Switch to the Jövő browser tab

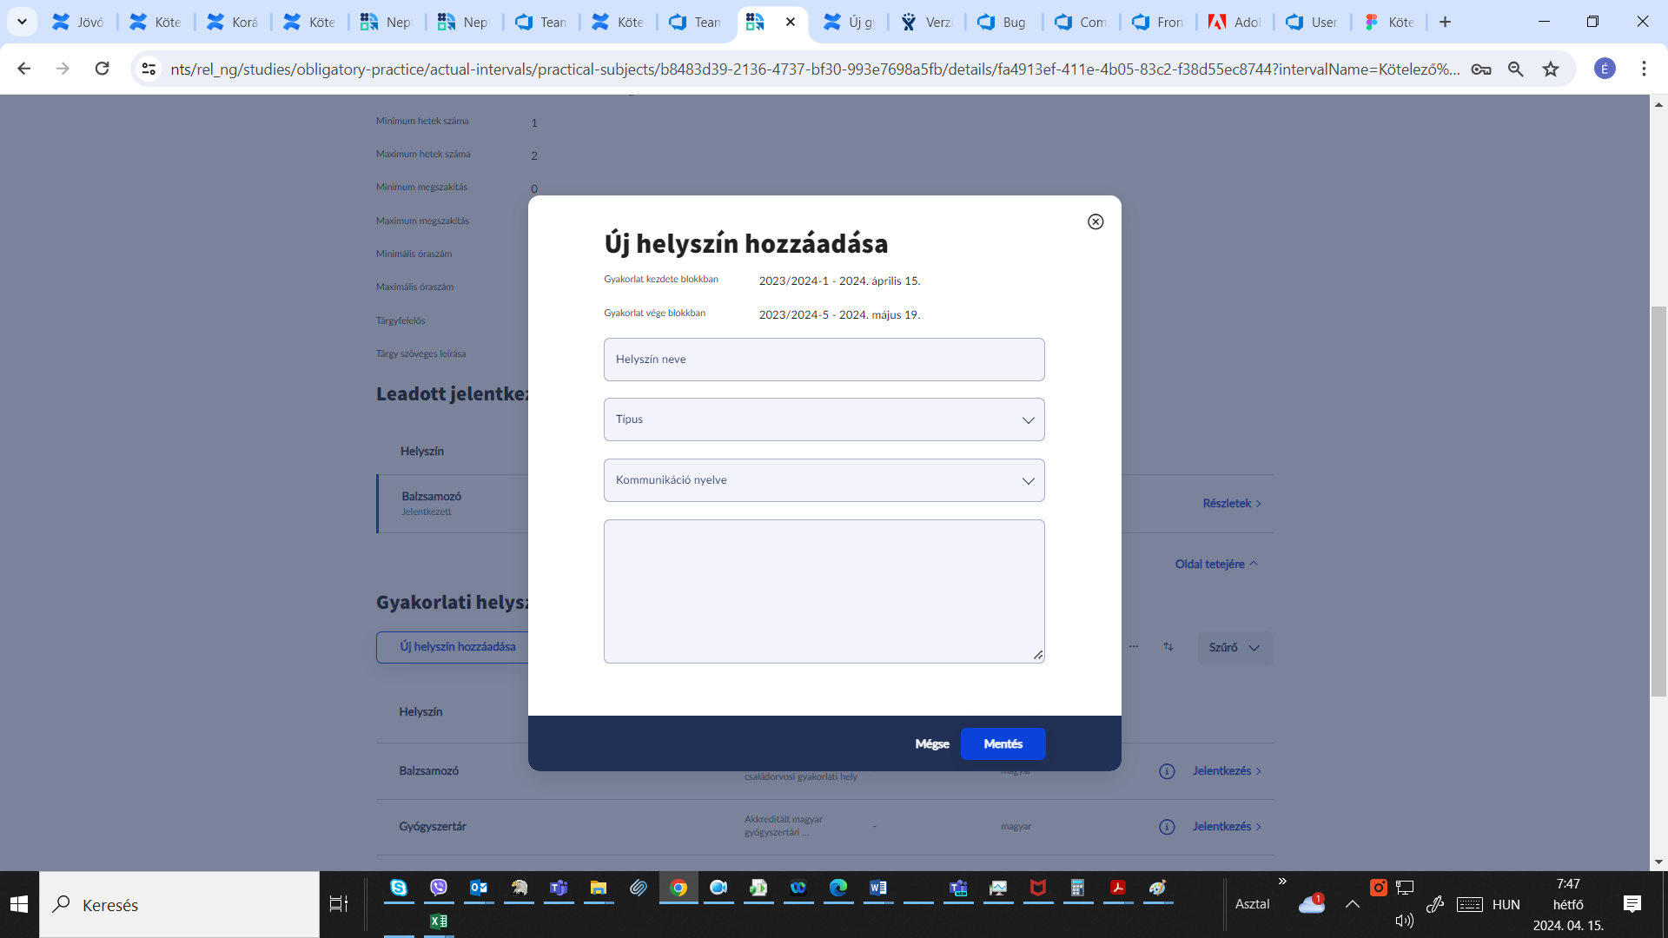coord(78,22)
